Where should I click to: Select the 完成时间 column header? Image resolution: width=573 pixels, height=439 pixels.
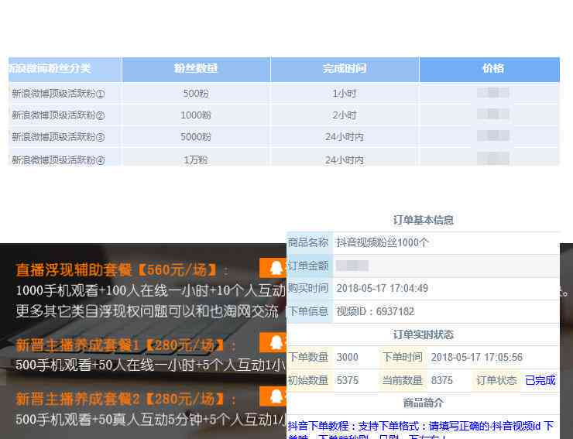(345, 69)
